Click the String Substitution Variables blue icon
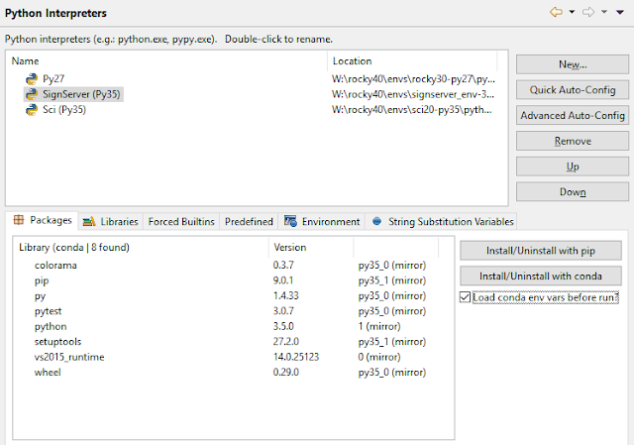This screenshot has width=634, height=445. point(376,221)
